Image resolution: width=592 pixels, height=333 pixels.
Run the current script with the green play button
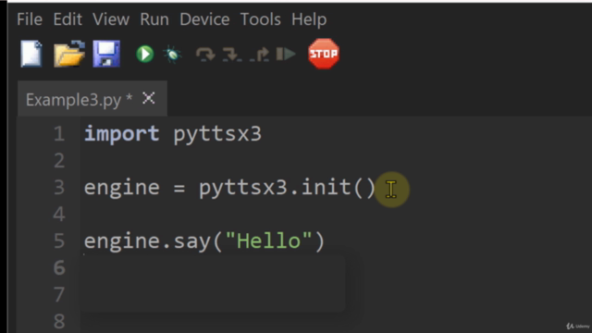[x=145, y=54]
